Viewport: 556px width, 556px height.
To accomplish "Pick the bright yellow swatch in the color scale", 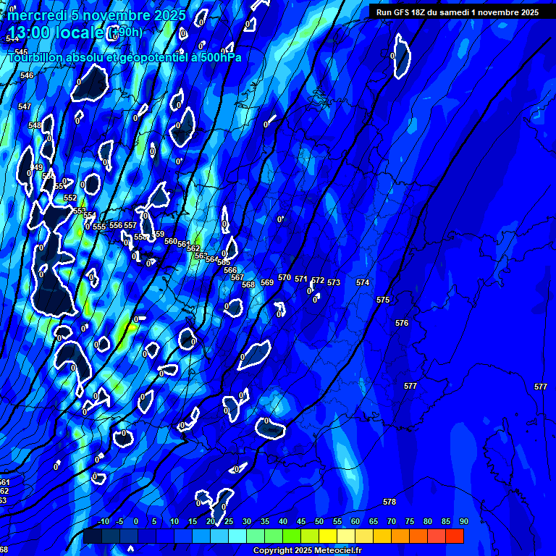I will coord(328,536).
